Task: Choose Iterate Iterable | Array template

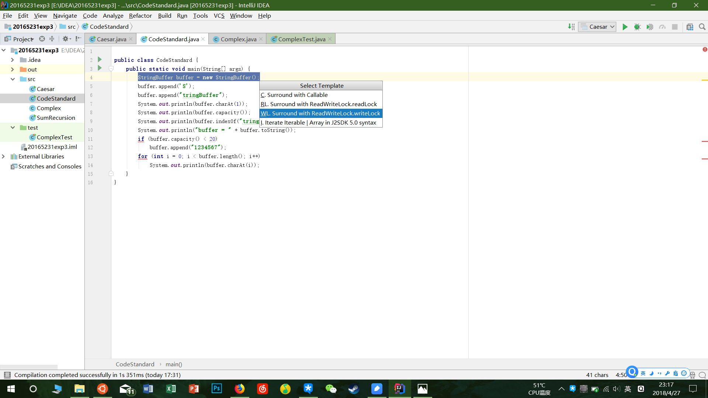Action: tap(321, 122)
